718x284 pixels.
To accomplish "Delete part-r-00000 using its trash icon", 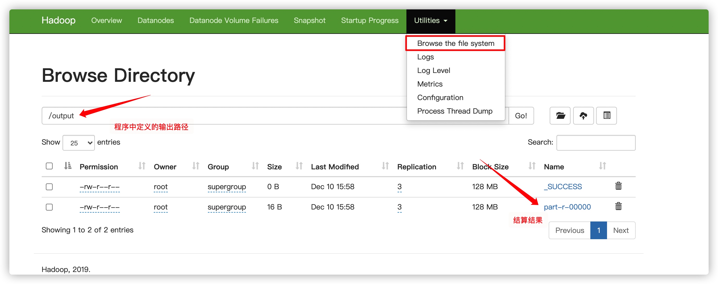I will (x=618, y=207).
